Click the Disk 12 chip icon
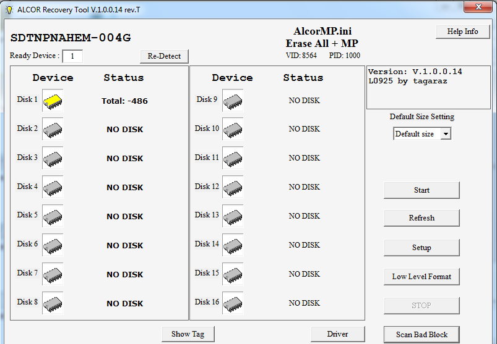This screenshot has width=497, height=344. (233, 187)
